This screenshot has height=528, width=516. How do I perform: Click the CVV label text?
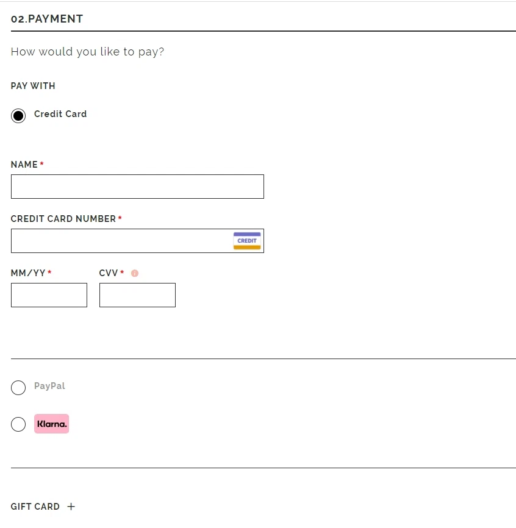pyautogui.click(x=109, y=273)
